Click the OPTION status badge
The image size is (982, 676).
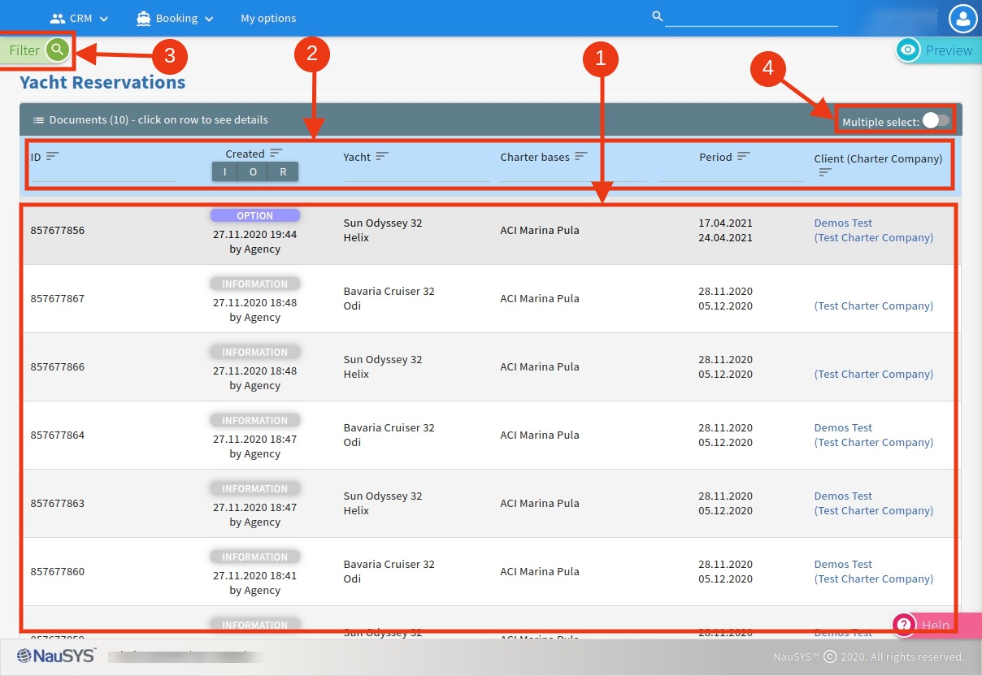point(255,216)
